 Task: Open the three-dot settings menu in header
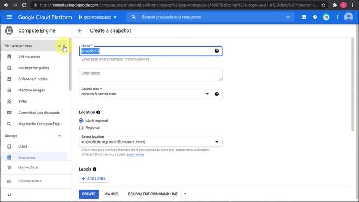tap(337, 17)
